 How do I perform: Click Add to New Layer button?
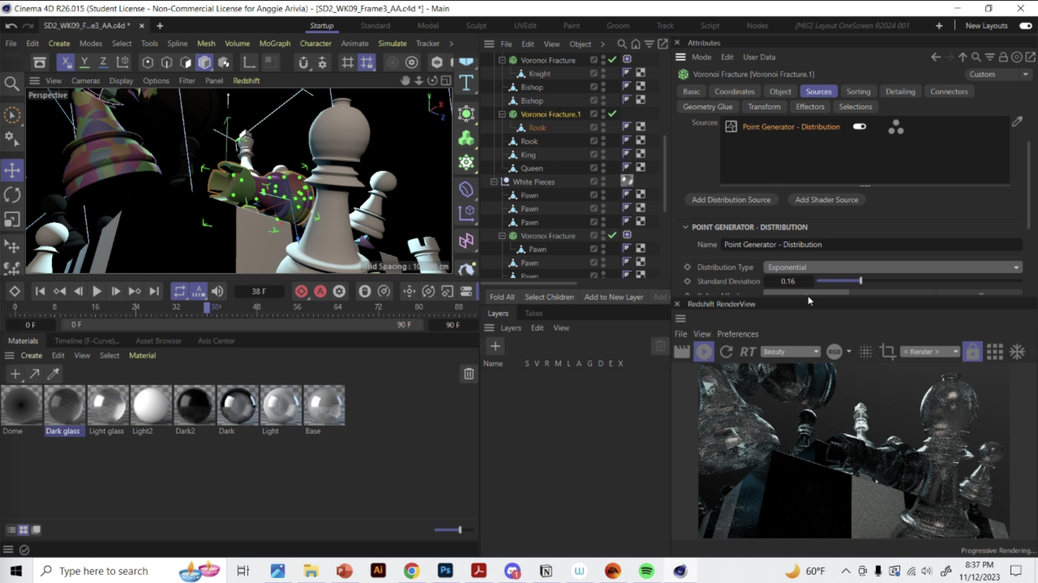[613, 297]
